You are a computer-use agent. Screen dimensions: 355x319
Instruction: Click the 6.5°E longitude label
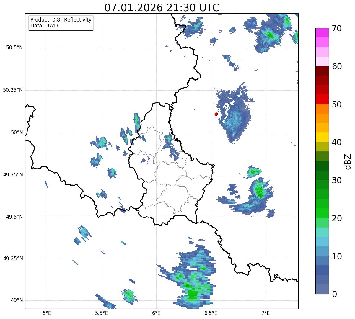[211, 313]
